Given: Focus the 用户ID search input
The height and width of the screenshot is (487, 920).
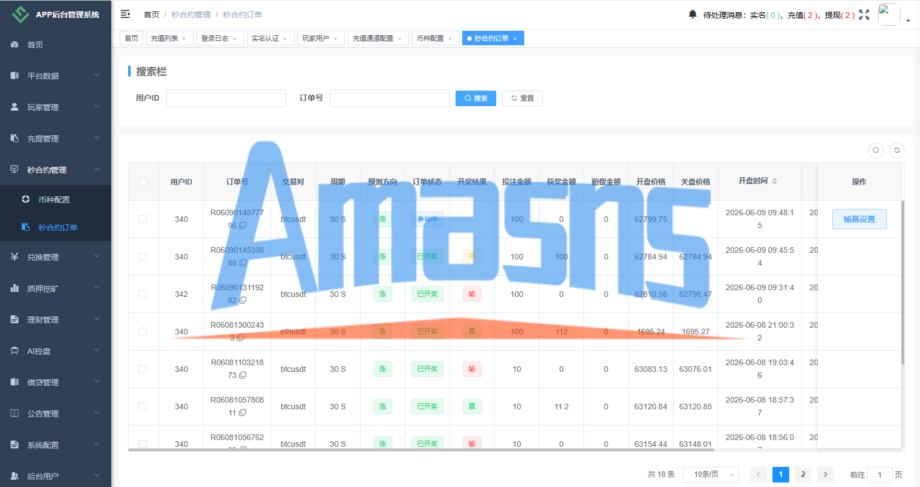Looking at the screenshot, I should pos(226,98).
